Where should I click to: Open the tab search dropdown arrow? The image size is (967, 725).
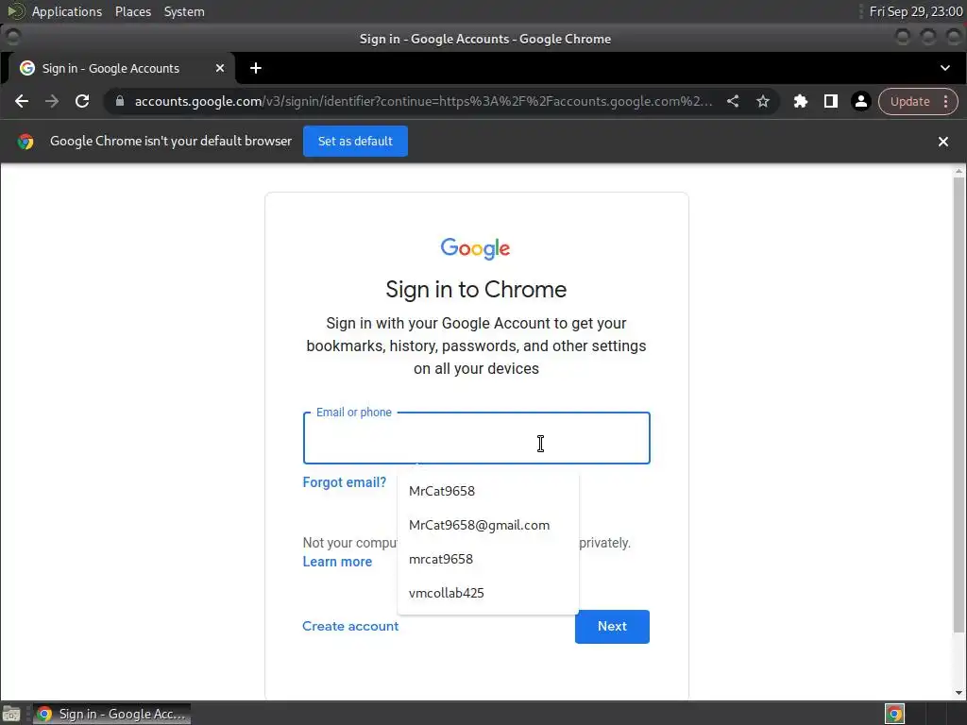coord(944,68)
